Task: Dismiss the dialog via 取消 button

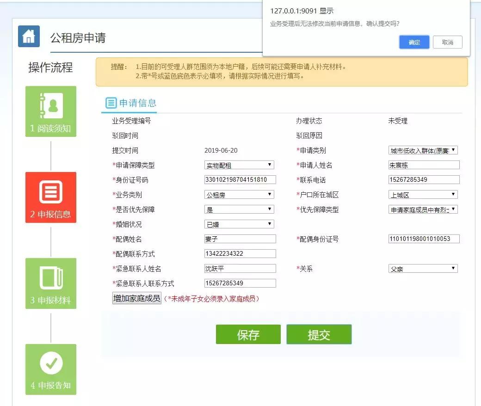Action: tap(447, 42)
